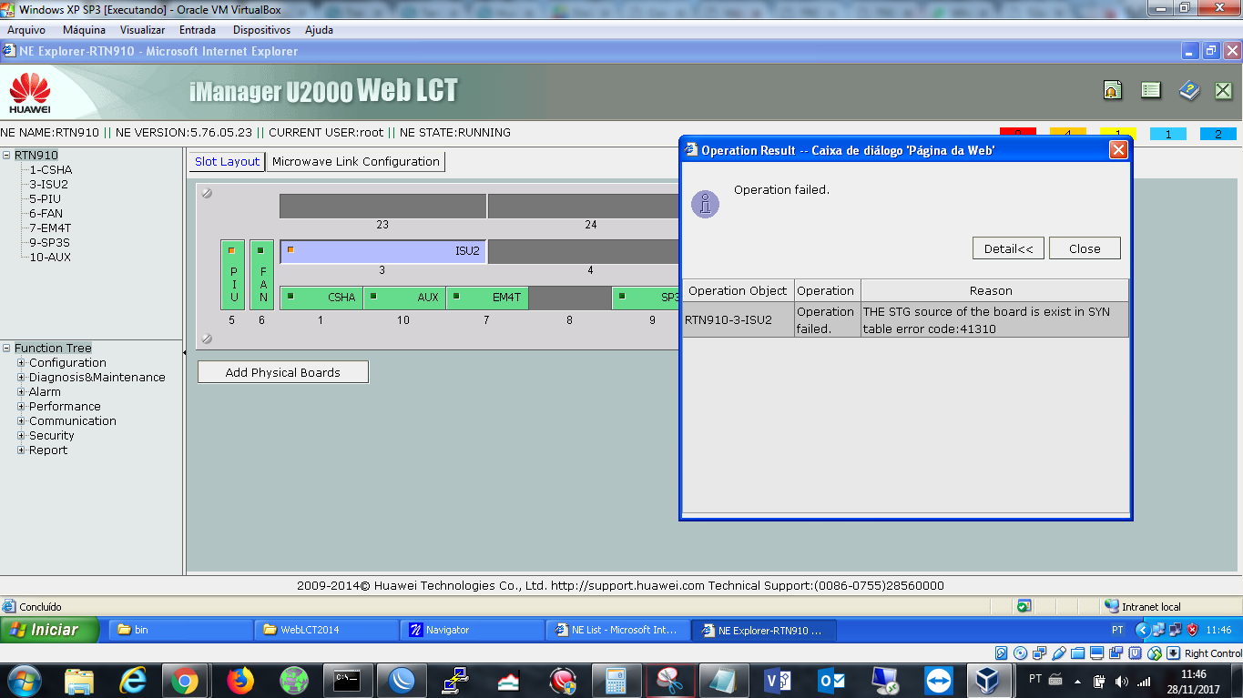
Task: Collapse the RTN910 tree node
Action: [6, 155]
